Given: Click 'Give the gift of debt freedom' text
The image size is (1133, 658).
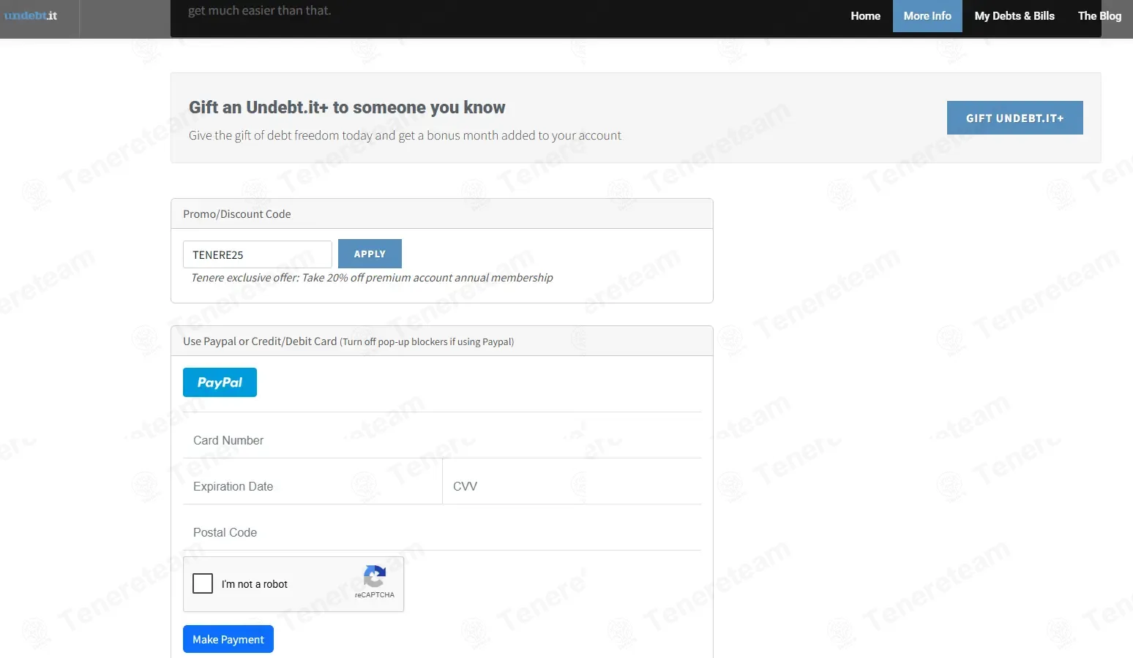Looking at the screenshot, I should pos(405,135).
